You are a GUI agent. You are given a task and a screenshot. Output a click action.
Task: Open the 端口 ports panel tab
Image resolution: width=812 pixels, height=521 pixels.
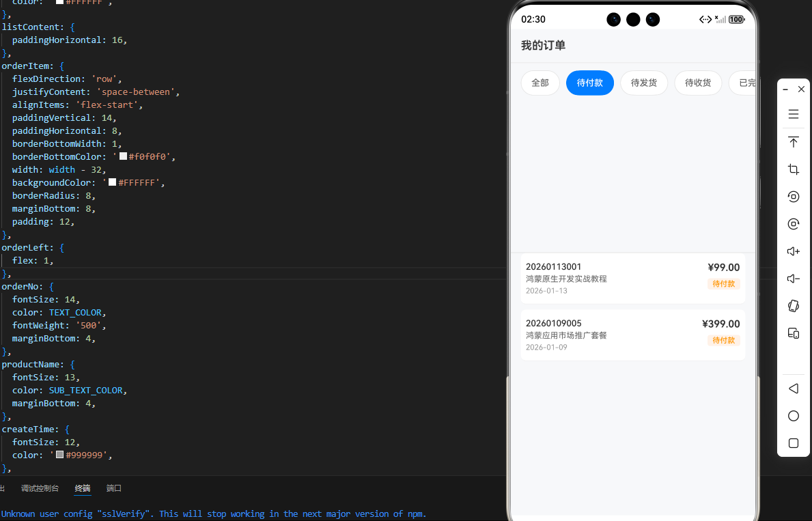(114, 488)
